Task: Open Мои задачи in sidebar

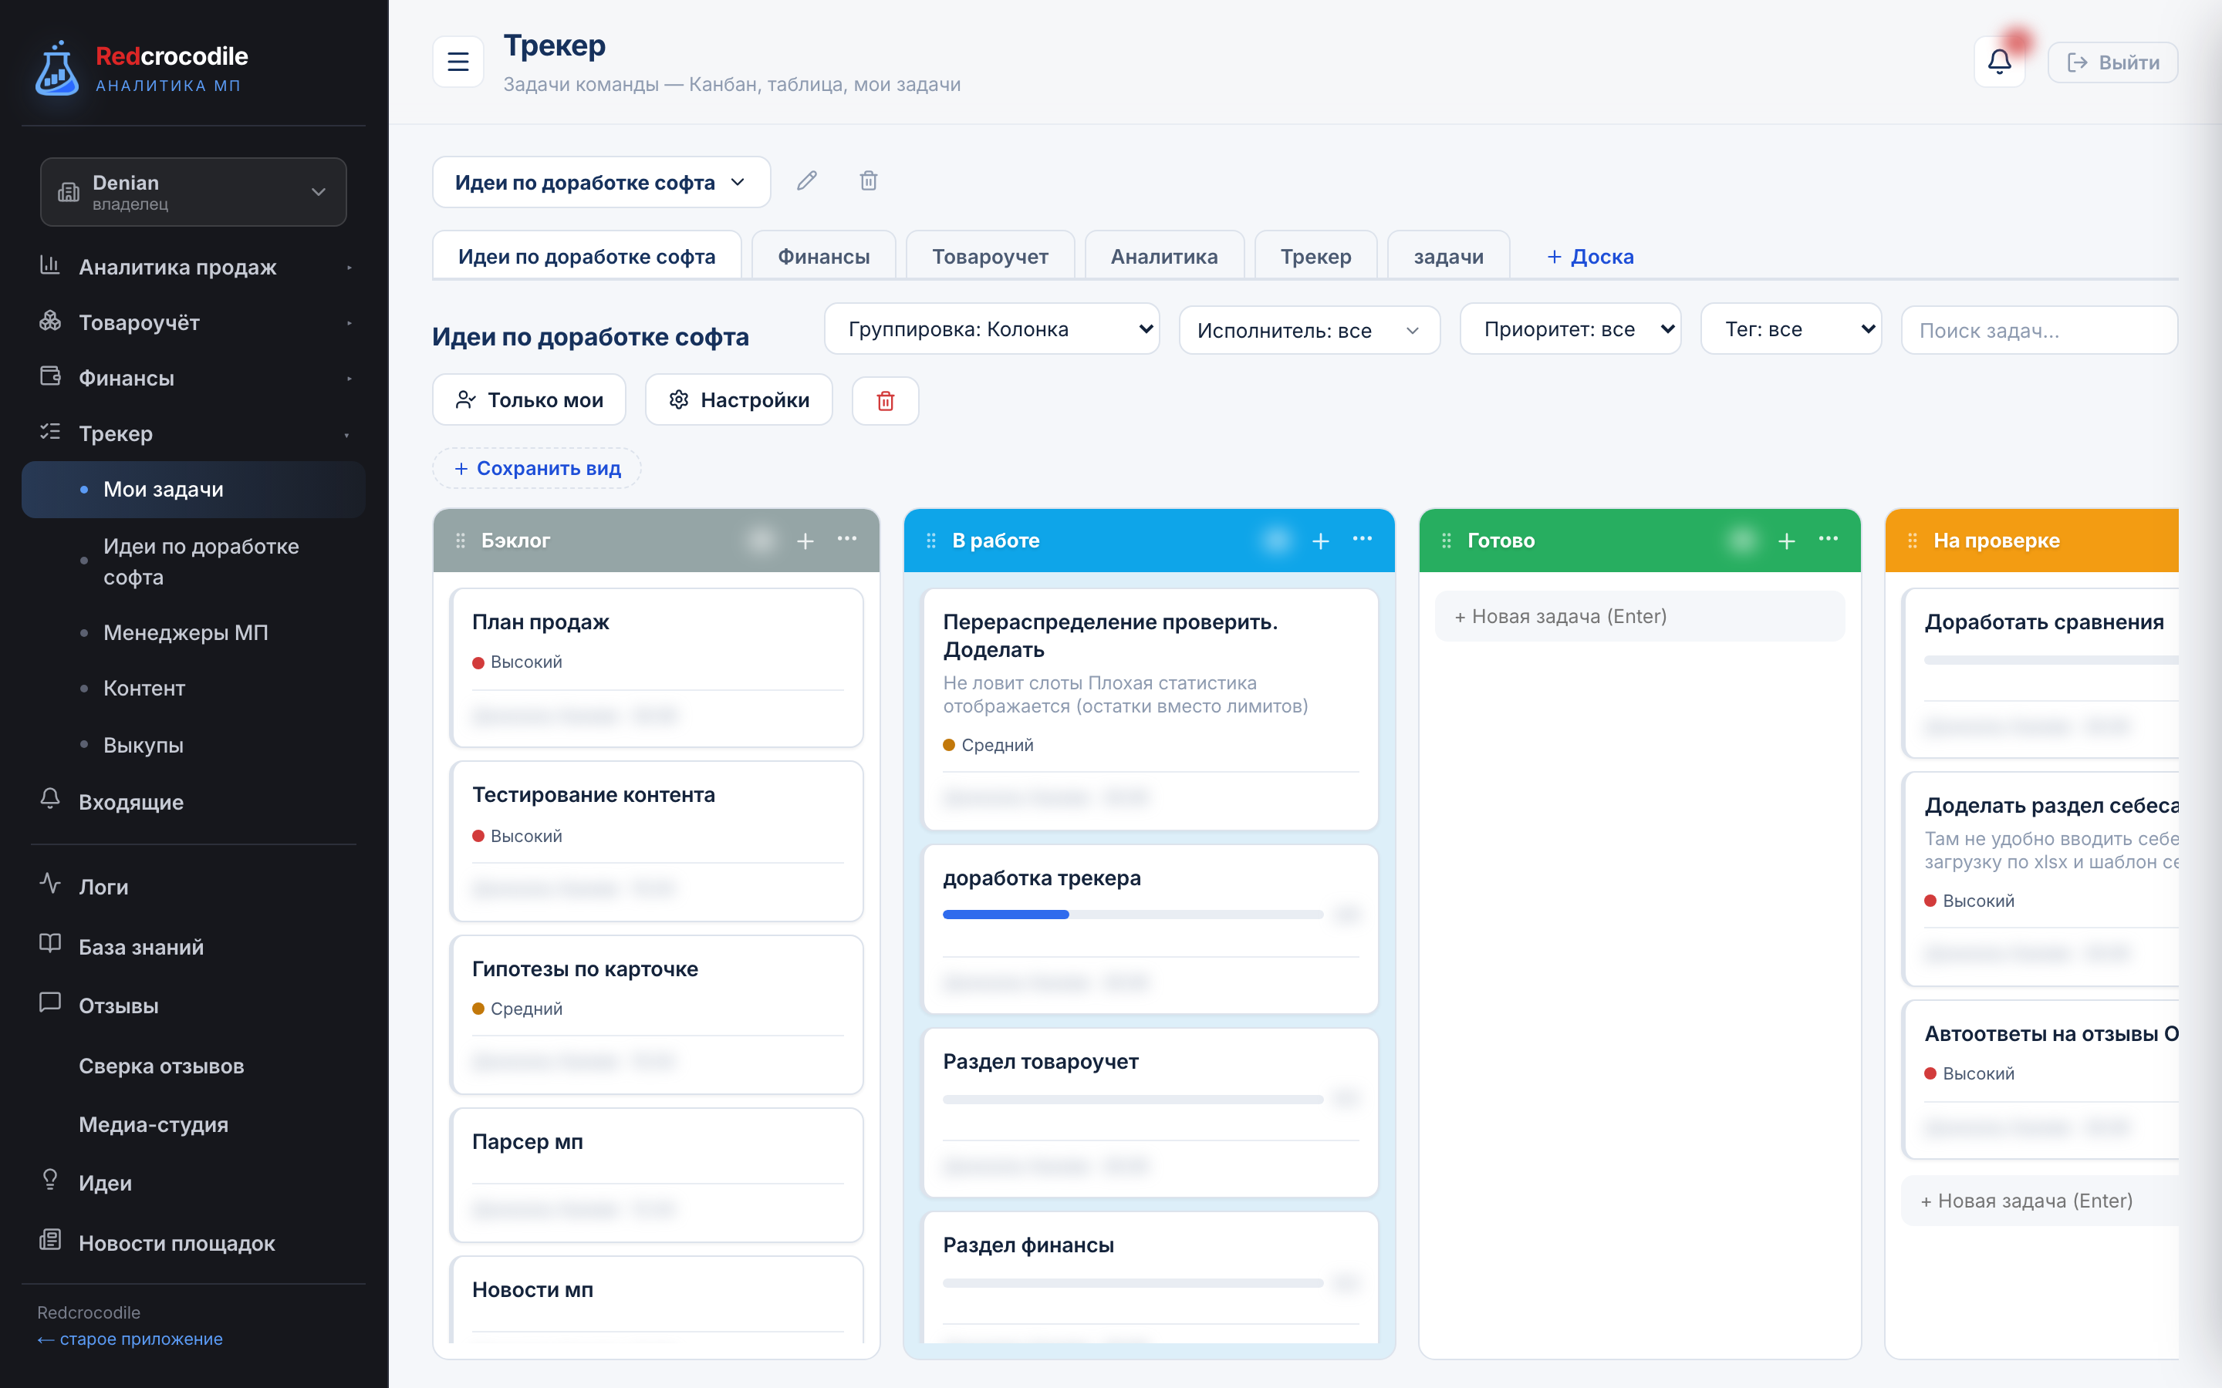Action: [194, 490]
